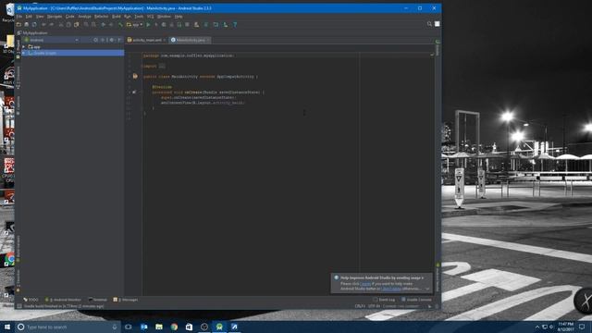Navigate back arrow in toolbar
Image resolution: width=592 pixels, height=333 pixels.
coord(103,25)
